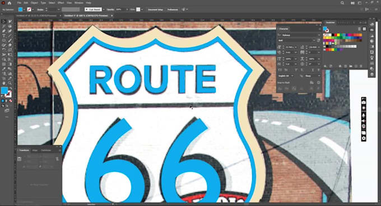The image size is (381, 206).
Task: Select the Align panel tab
Action: [35, 150]
